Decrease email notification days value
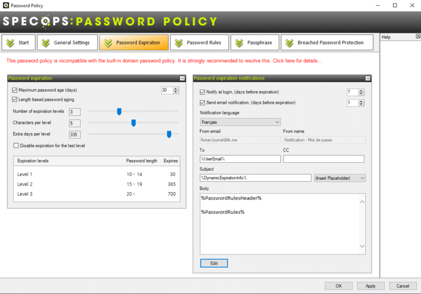421x294 pixels. coord(362,104)
